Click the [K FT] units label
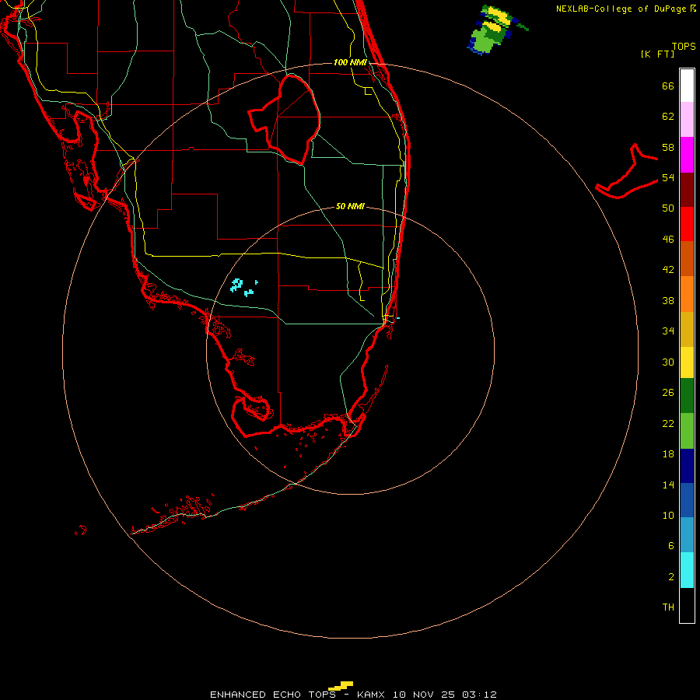 click(657, 54)
